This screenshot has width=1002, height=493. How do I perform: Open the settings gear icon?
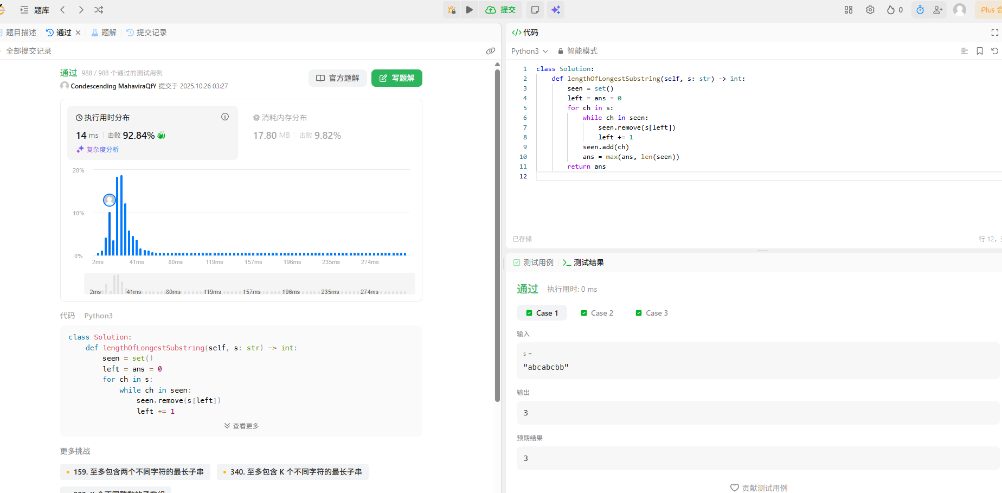(x=870, y=10)
